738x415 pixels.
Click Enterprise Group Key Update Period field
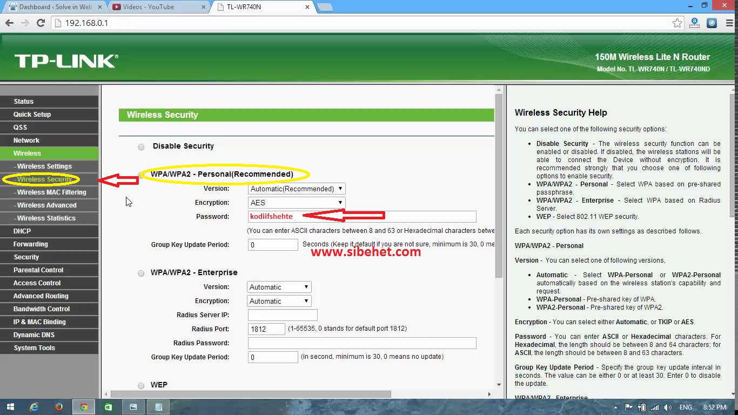273,357
